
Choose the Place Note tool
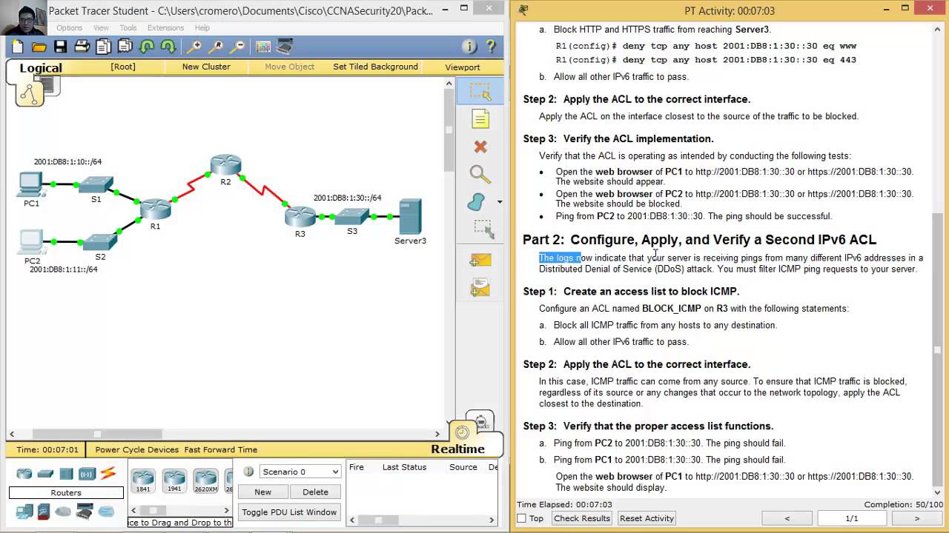pyautogui.click(x=480, y=118)
